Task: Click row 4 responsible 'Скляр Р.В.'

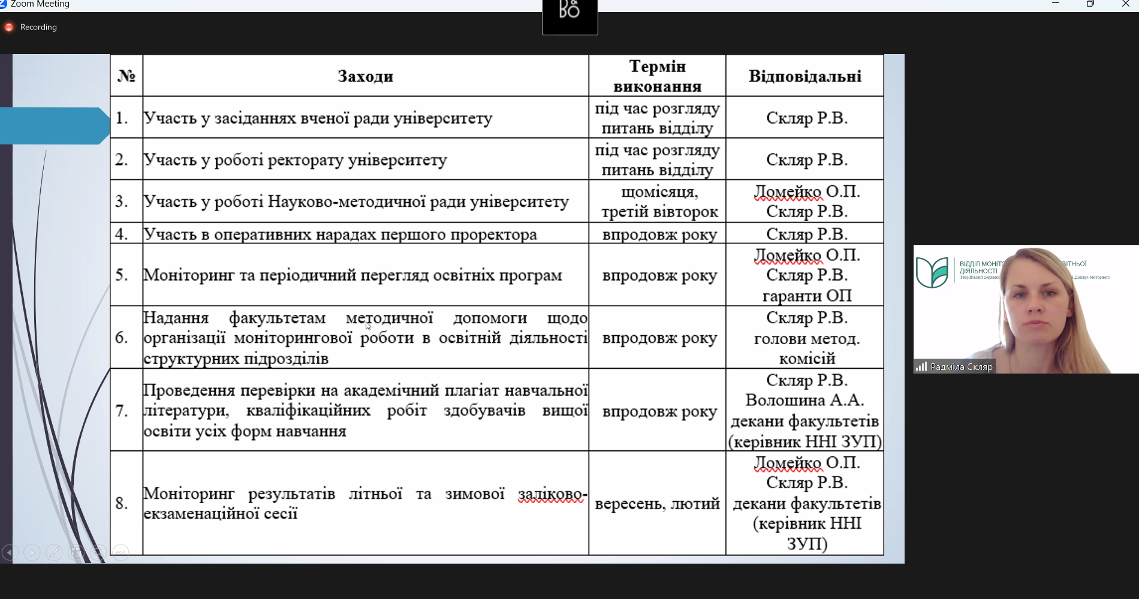Action: [807, 234]
